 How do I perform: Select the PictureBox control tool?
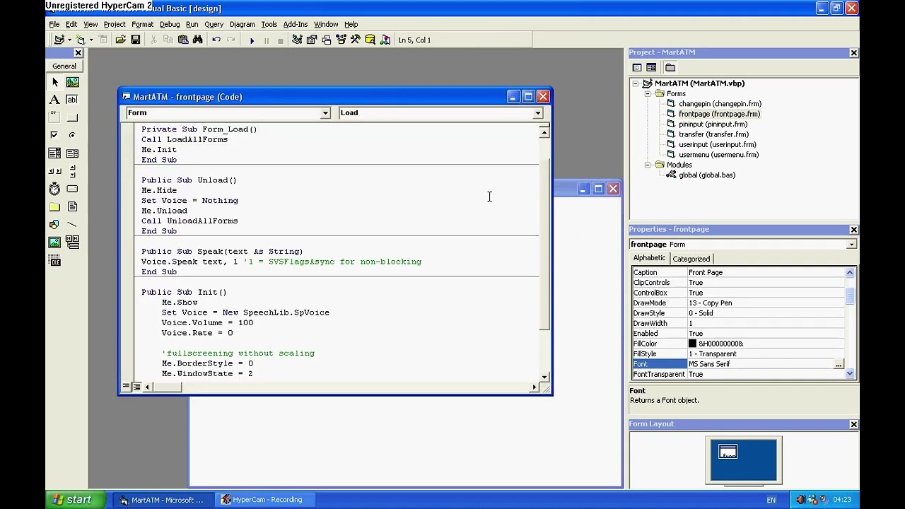(72, 82)
